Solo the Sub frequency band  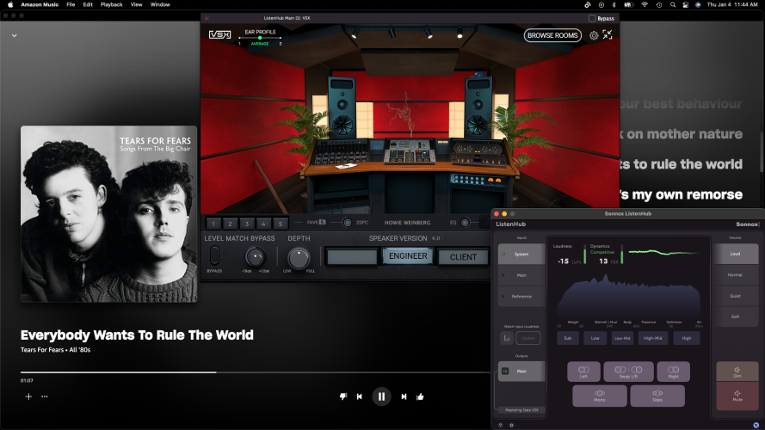[568, 338]
